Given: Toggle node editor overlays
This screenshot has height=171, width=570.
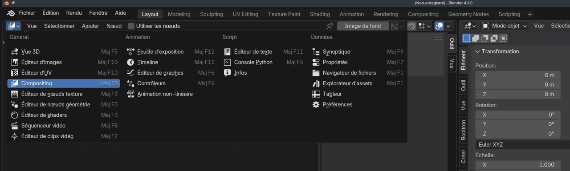Looking at the screenshot, I should click(x=439, y=26).
